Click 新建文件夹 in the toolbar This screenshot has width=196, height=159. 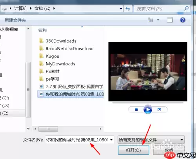pos(15,20)
